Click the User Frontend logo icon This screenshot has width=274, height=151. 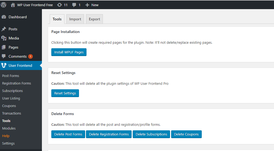[x=4, y=65]
